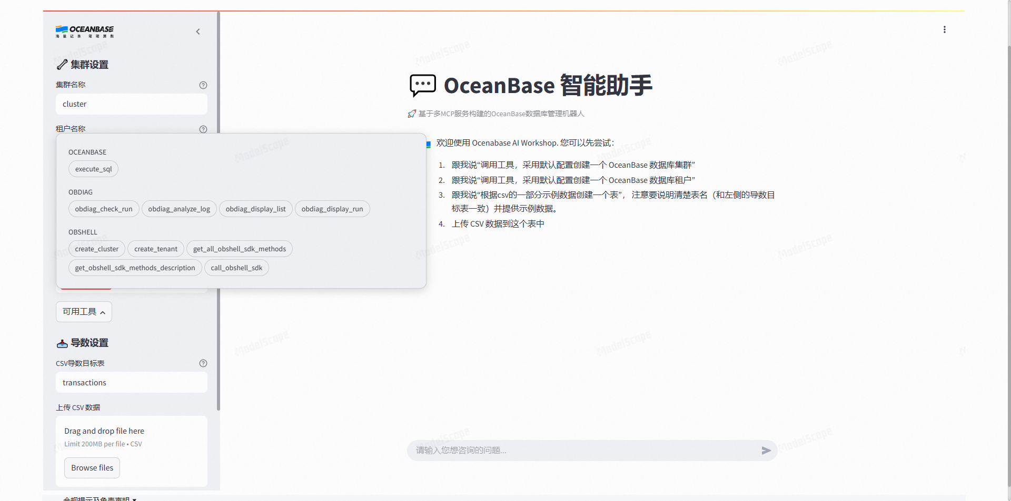Collapse the sidebar using the chevron icon
This screenshot has width=1011, height=501.
pos(198,32)
